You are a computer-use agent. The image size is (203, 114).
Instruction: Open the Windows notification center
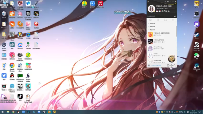point(199,112)
